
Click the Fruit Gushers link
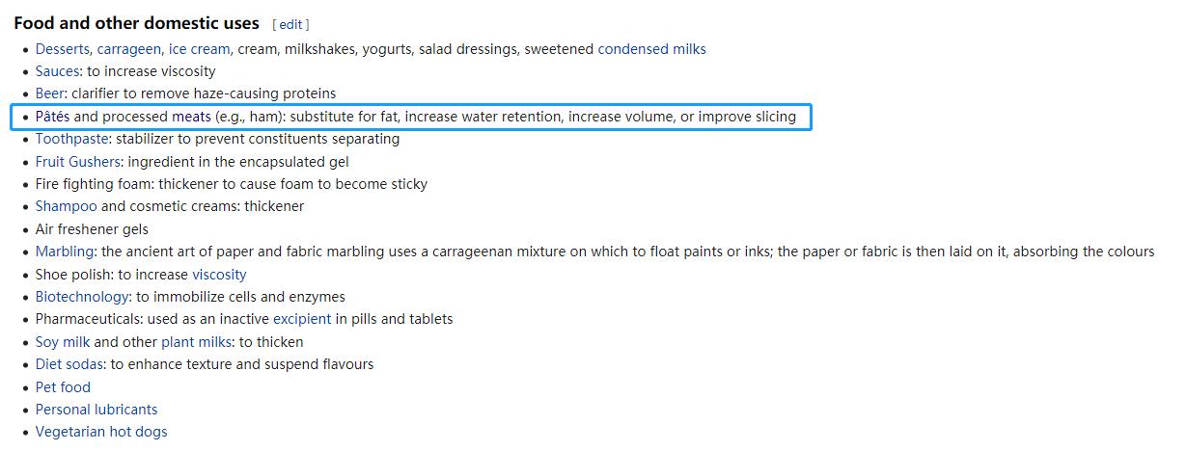[x=77, y=162]
